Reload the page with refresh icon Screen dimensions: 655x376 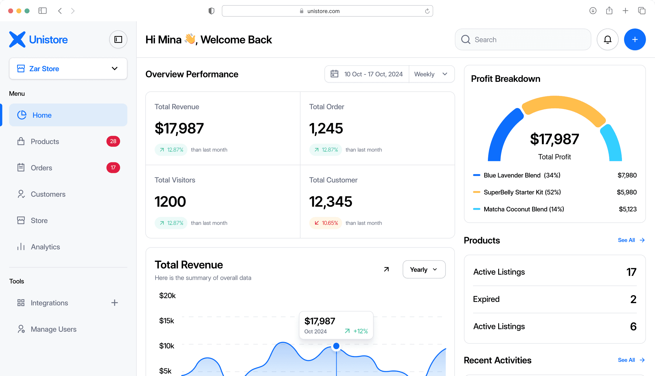coord(427,11)
